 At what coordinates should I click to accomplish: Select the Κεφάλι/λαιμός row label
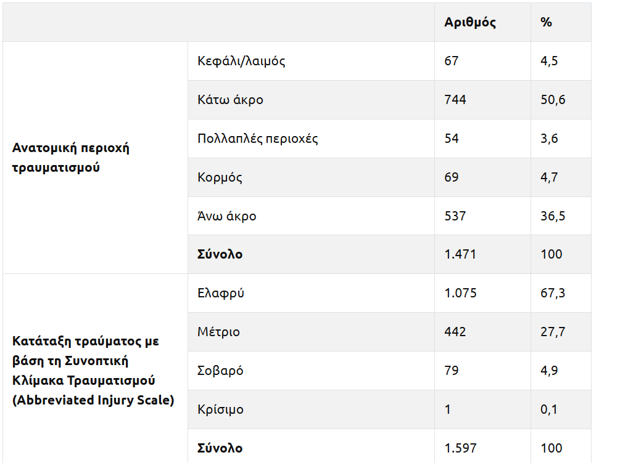(x=241, y=61)
